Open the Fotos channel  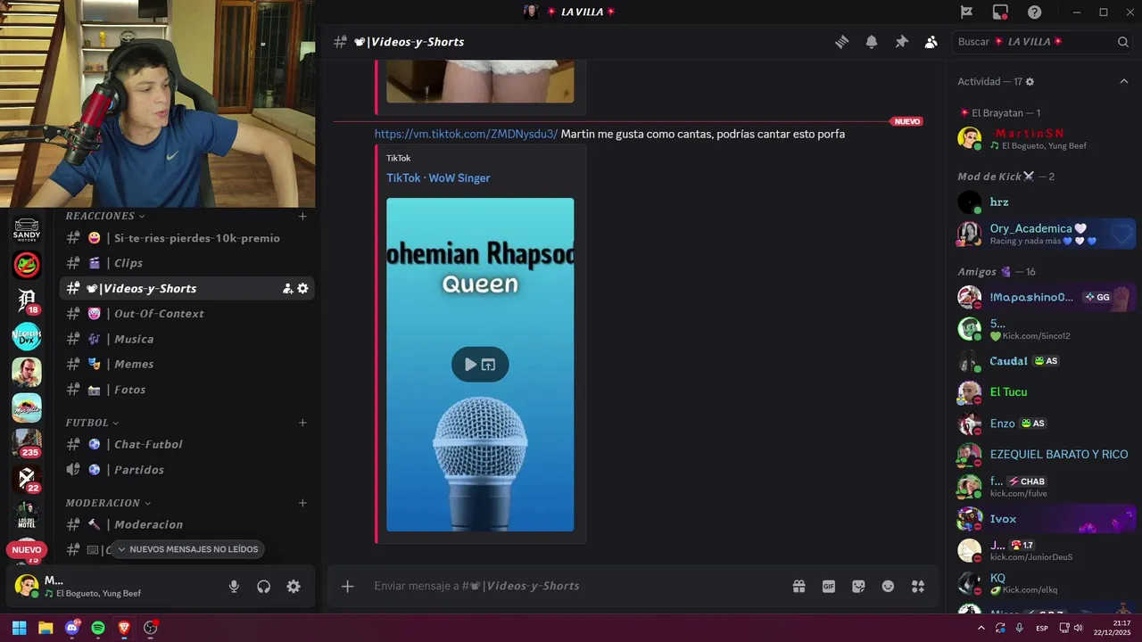coord(186,390)
